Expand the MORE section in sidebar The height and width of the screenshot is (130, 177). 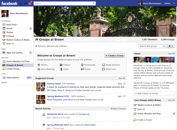coord(4,82)
